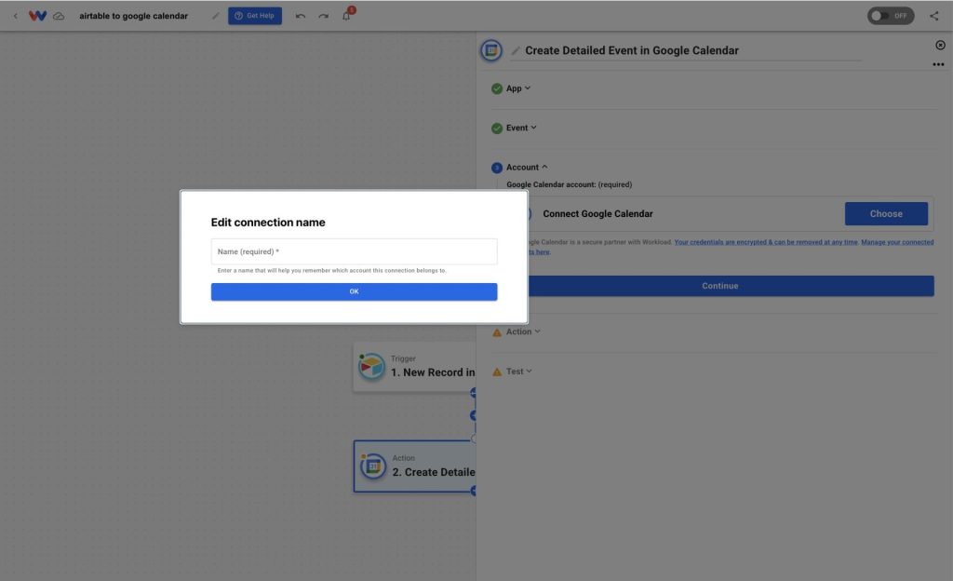Open the Get Help button
Image resolution: width=953 pixels, height=581 pixels.
255,16
